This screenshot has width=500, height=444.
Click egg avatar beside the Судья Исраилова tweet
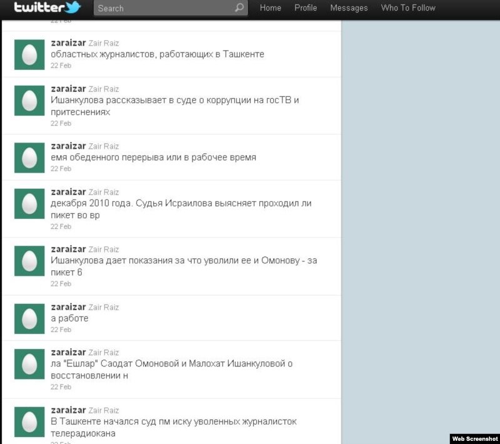tap(29, 204)
